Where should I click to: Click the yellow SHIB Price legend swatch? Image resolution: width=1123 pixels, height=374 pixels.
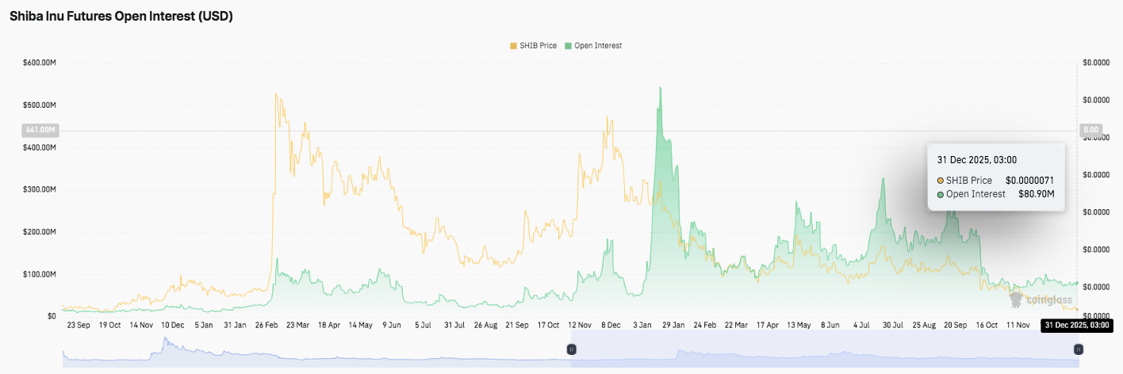point(513,46)
